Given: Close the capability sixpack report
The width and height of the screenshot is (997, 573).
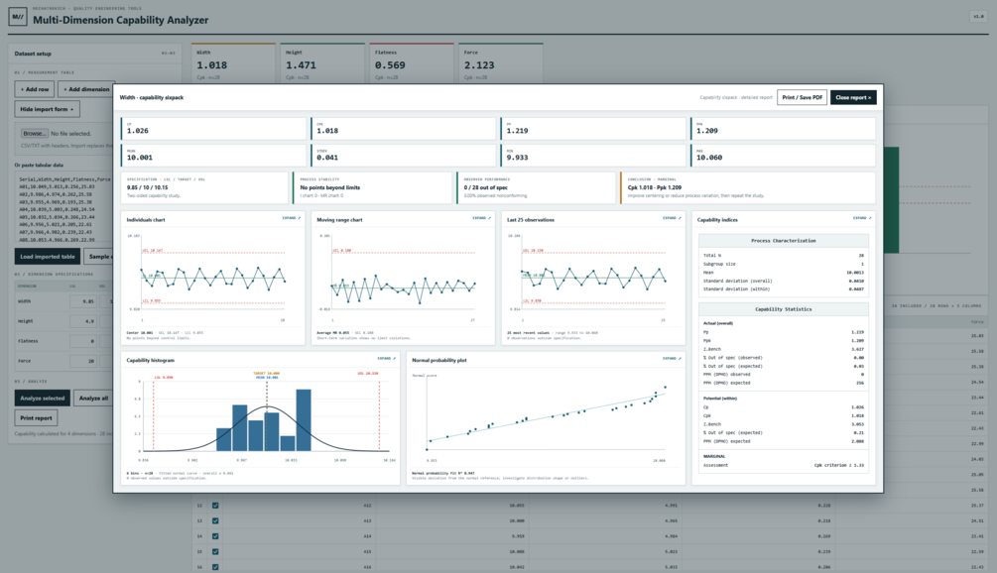Looking at the screenshot, I should click(853, 97).
